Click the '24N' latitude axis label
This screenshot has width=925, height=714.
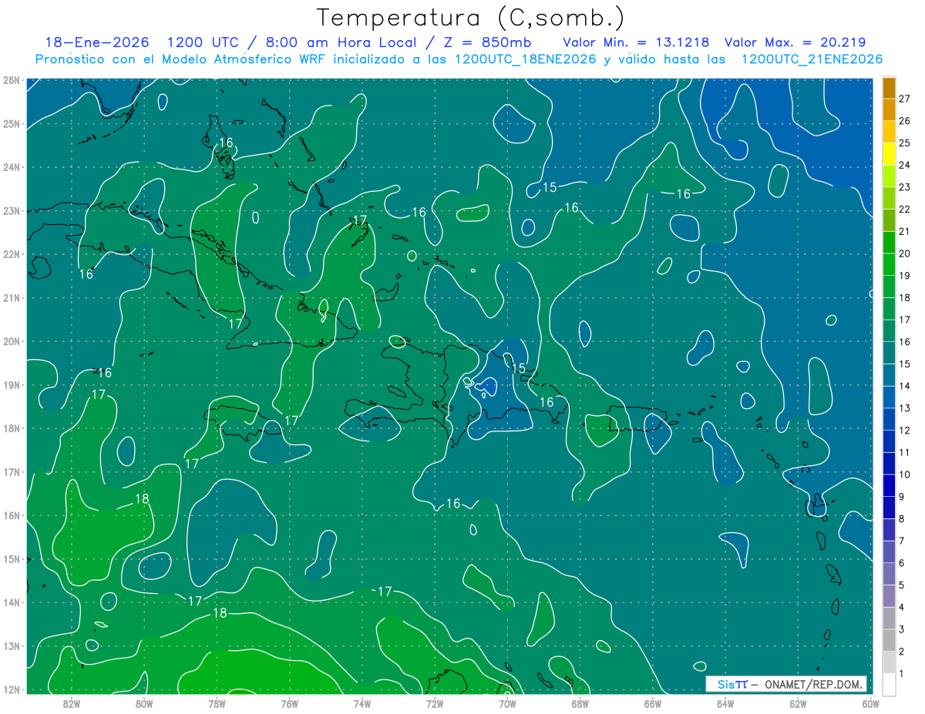[11, 167]
